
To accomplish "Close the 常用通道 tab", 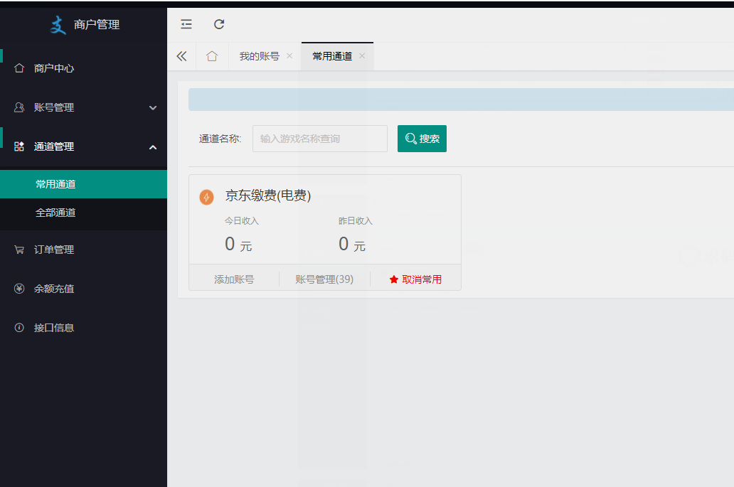I will 362,56.
